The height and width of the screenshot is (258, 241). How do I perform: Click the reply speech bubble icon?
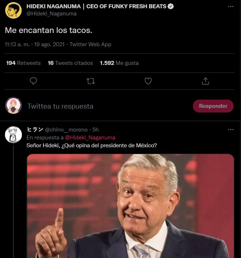(33, 81)
